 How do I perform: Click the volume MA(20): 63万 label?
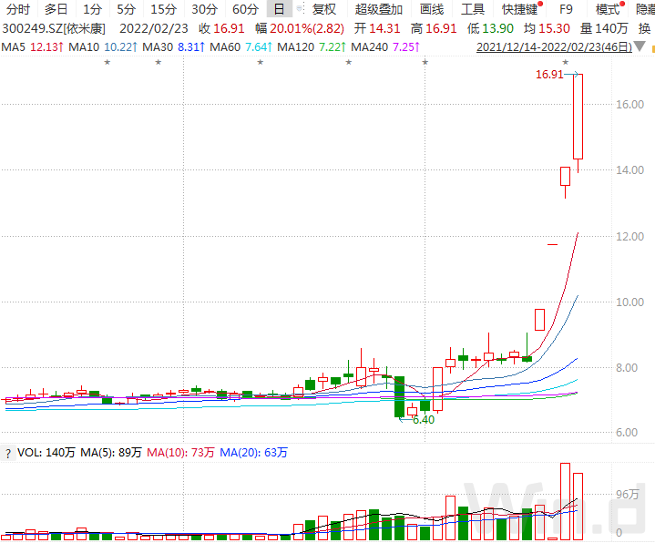tap(253, 453)
